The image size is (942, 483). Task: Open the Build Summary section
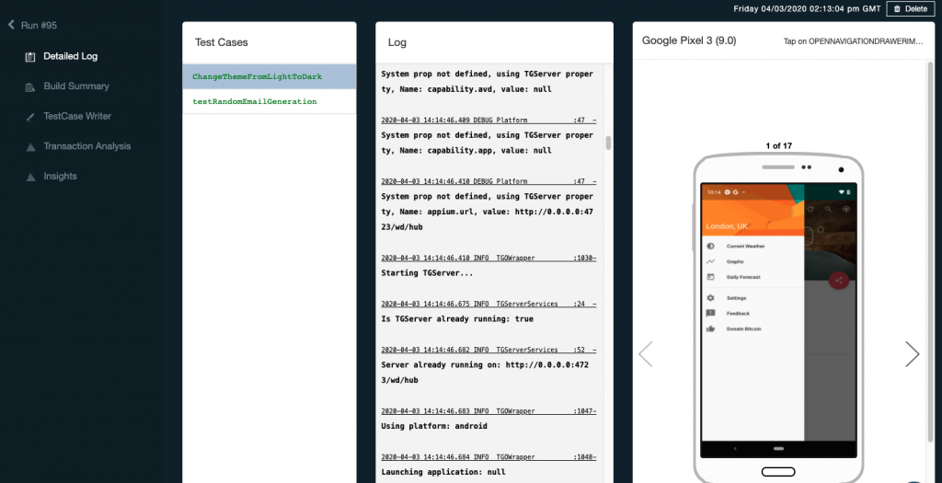[75, 86]
